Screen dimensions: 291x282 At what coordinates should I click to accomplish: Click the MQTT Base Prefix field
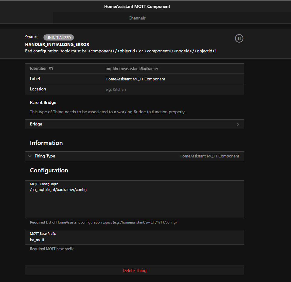(134, 240)
